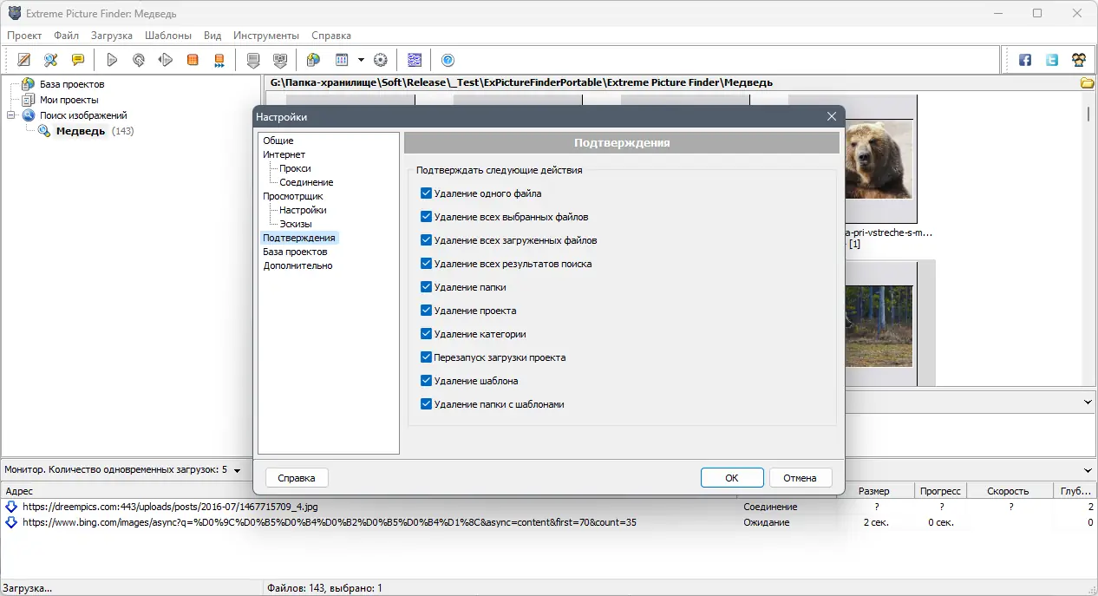The image size is (1098, 596).
Task: Open the comments/feedback bubble icon
Action: pos(77,60)
